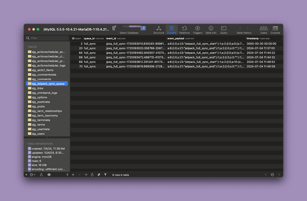Duplicate the selected row

click(86, 175)
